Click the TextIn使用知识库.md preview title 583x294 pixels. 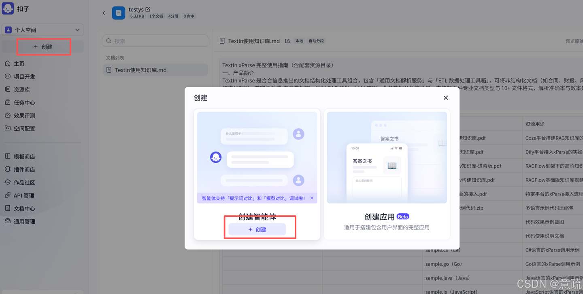[254, 41]
